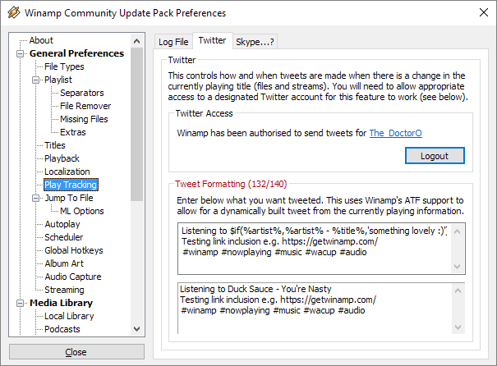Switch to the Log File tab
497x366 pixels.
point(173,42)
